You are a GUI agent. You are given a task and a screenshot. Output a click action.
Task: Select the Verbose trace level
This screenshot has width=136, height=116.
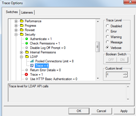[108, 48]
